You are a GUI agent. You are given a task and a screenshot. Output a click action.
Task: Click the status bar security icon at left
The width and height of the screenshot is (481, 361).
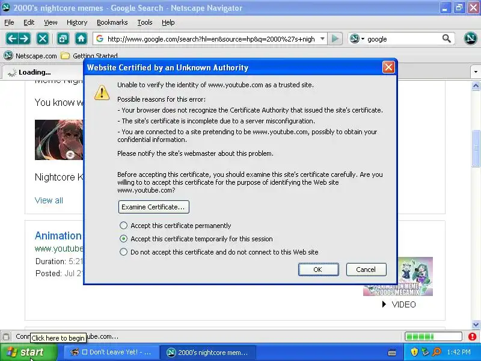tap(6, 336)
